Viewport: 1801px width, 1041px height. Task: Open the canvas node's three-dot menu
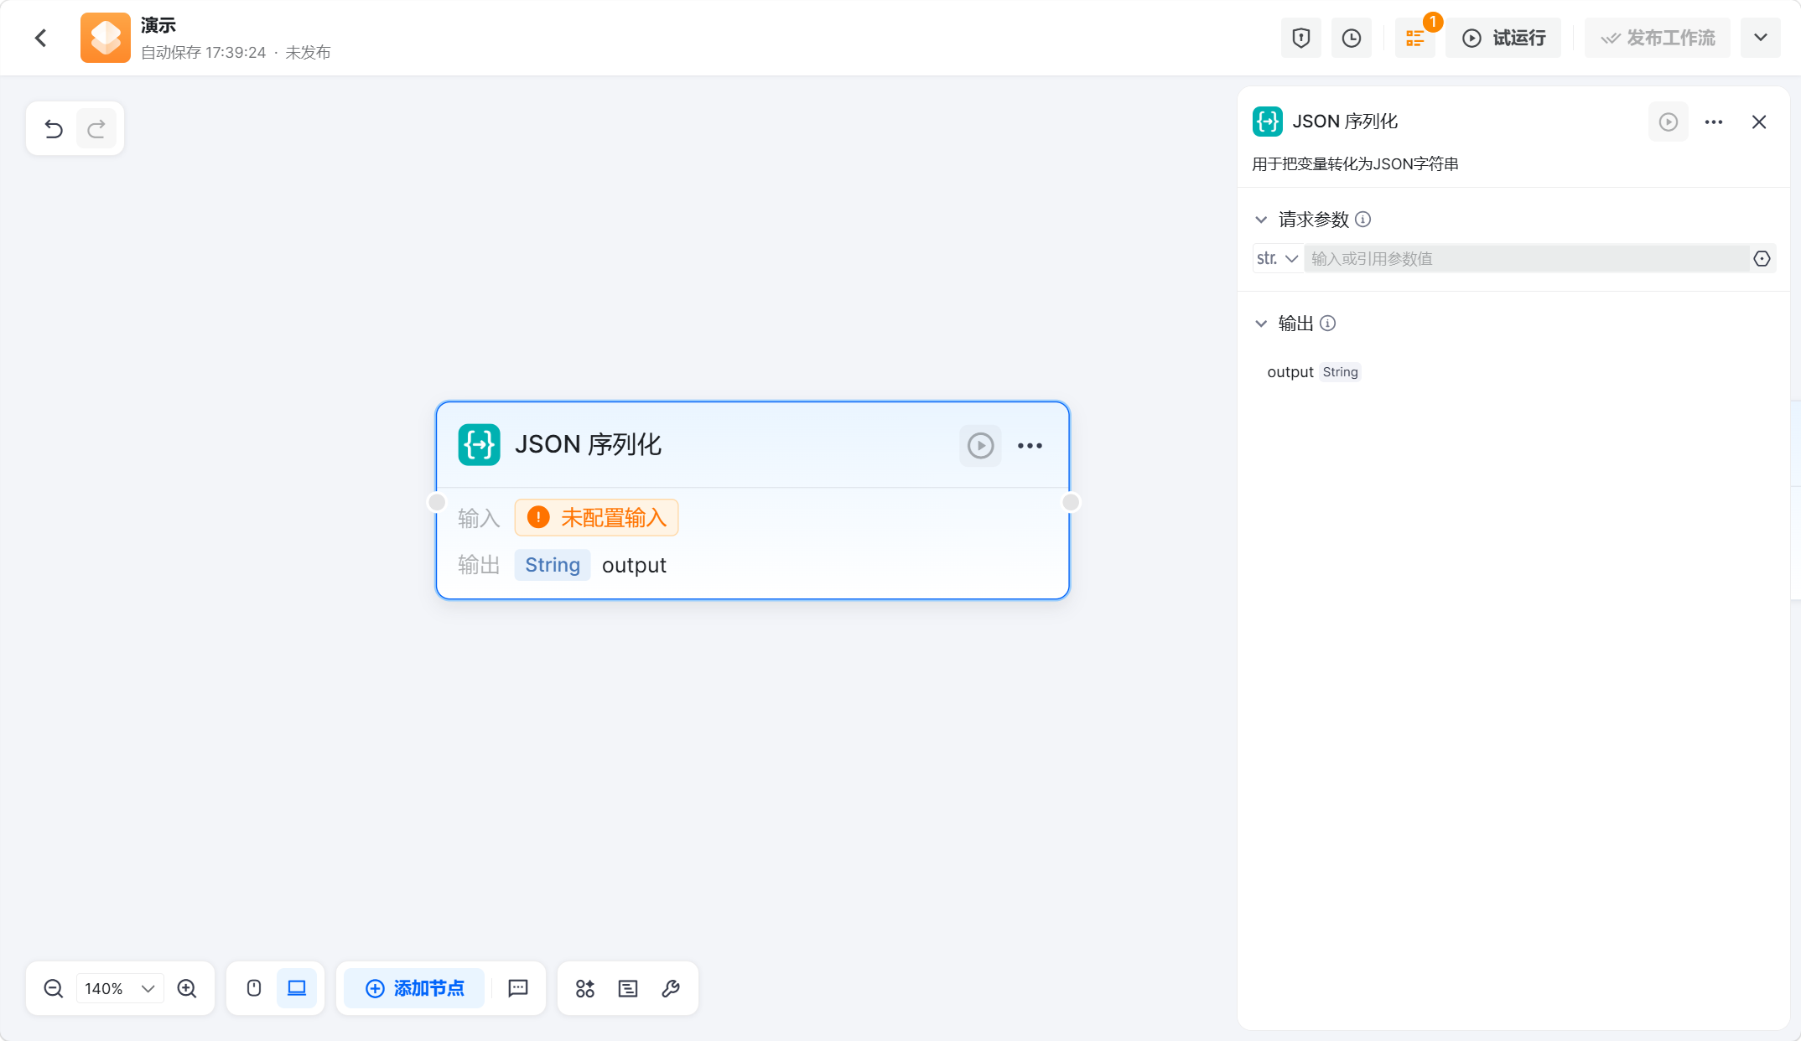(x=1030, y=445)
